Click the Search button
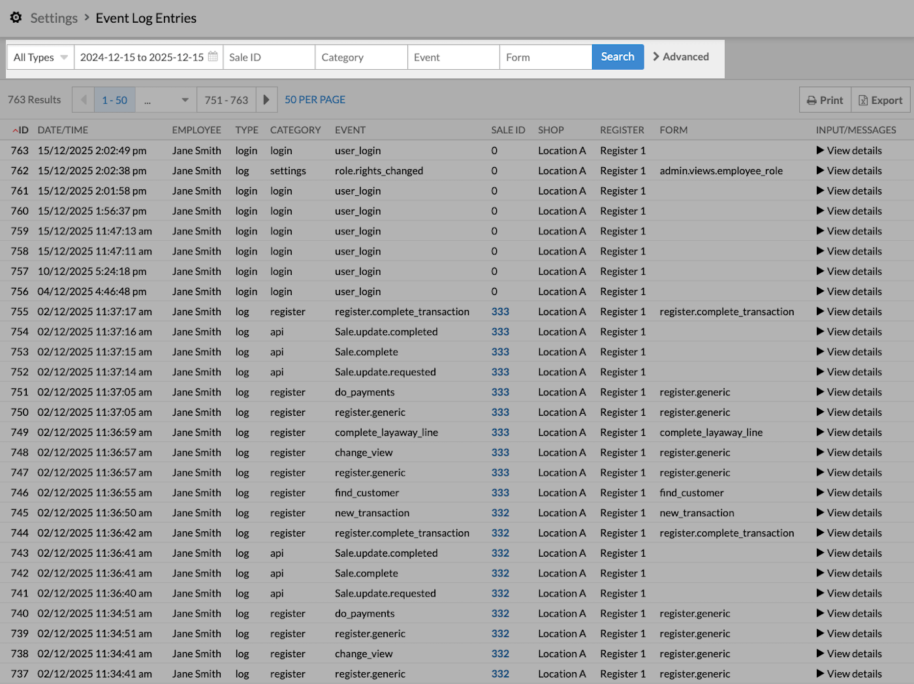This screenshot has width=914, height=684. (617, 57)
